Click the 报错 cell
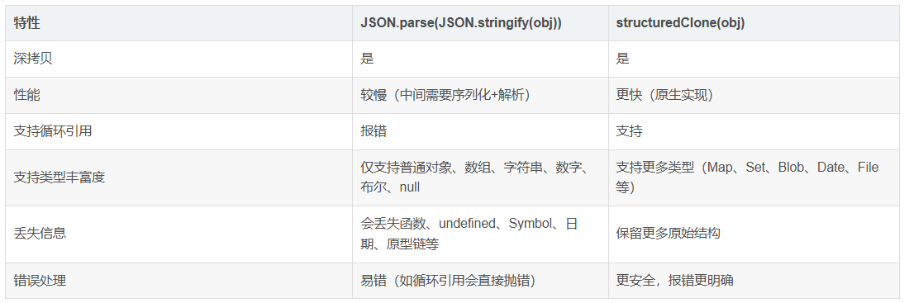The image size is (909, 303). tap(374, 131)
